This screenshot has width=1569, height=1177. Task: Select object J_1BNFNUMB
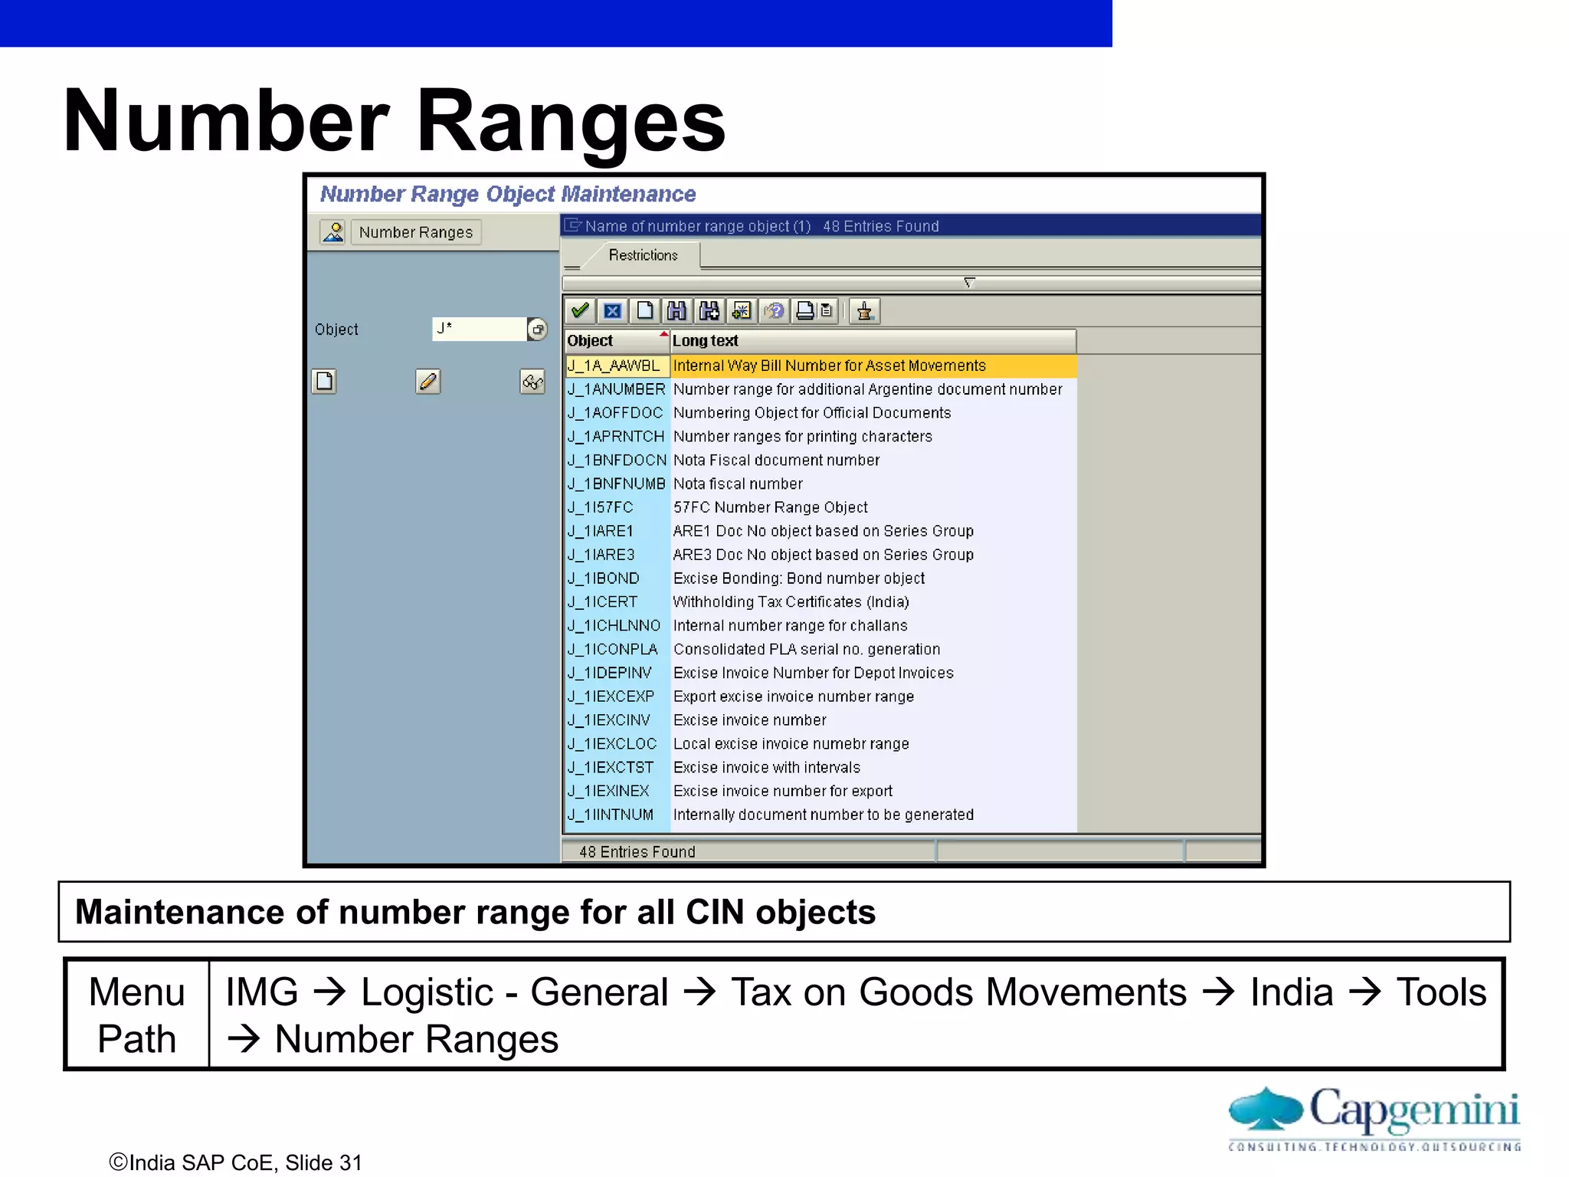[x=617, y=484]
